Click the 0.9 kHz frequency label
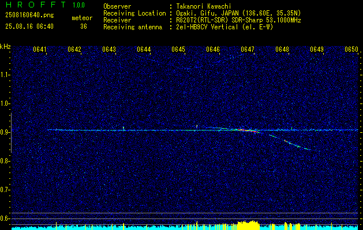This screenshot has width=363, height=230. click(5, 132)
